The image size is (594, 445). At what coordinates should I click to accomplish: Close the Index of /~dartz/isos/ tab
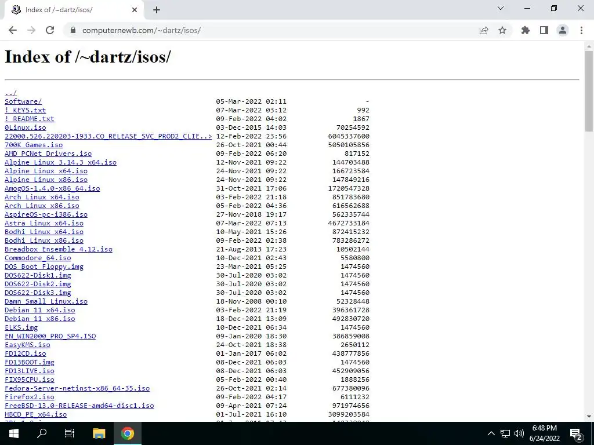point(135,10)
